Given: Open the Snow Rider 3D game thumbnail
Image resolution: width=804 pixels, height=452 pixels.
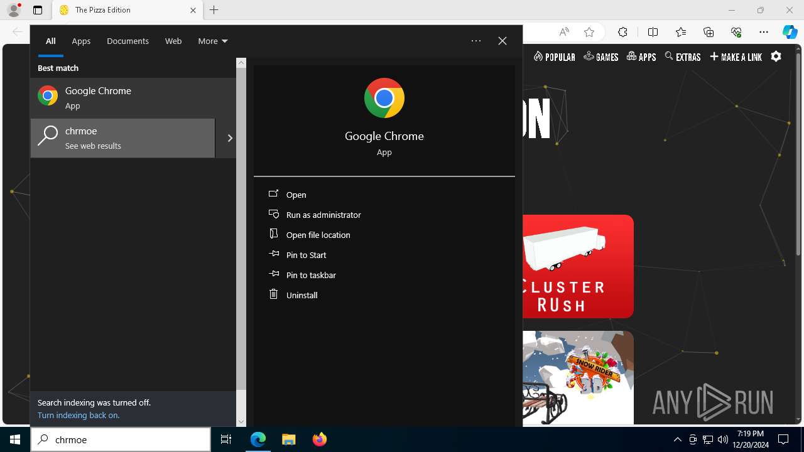Looking at the screenshot, I should coord(578,378).
